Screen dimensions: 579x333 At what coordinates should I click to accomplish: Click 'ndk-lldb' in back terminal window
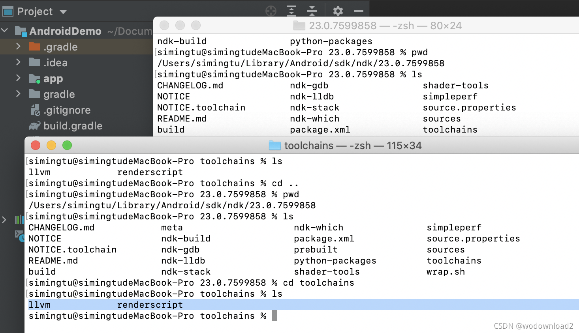click(312, 96)
